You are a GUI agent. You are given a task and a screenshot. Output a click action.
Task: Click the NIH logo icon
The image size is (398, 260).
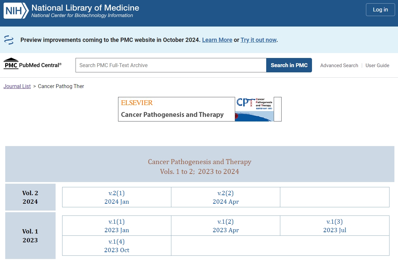point(16,11)
